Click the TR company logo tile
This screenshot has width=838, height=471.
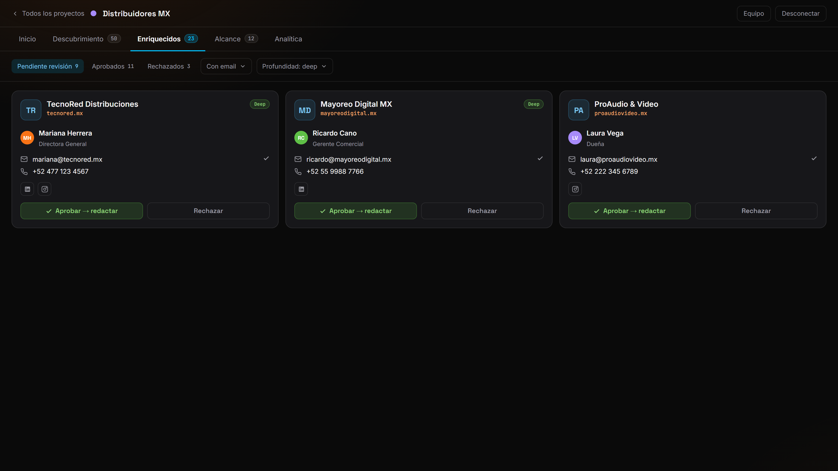coord(31,110)
